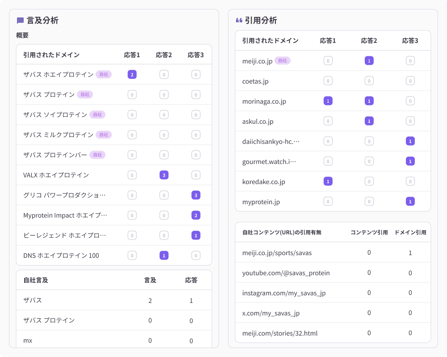447x357 pixels.
Task: Click the ザバス row in 自社言及 table
Action: pyautogui.click(x=114, y=300)
